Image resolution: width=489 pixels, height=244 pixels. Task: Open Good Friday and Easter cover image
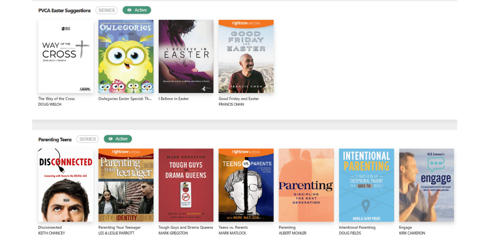coord(246,56)
